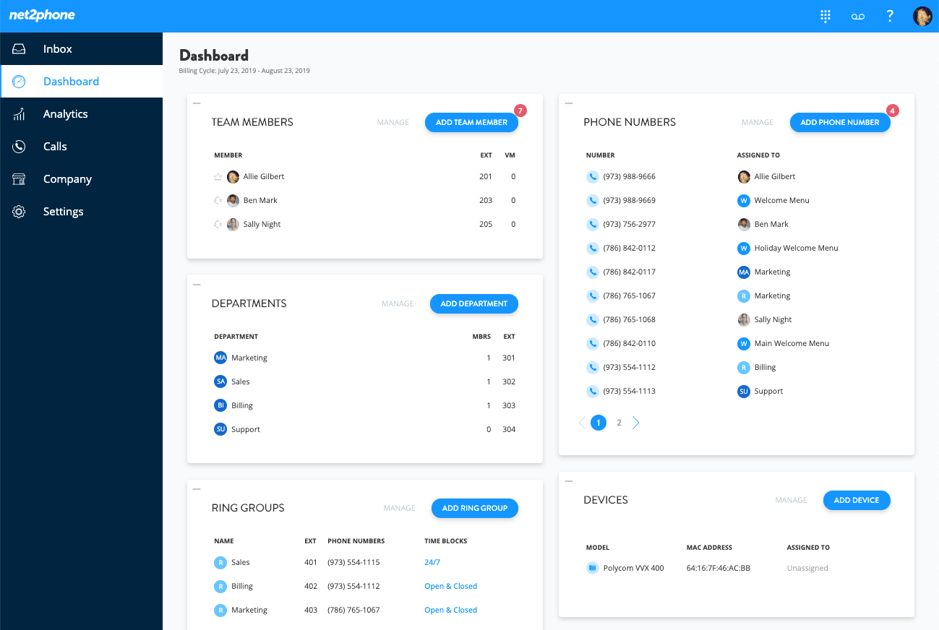The width and height of the screenshot is (939, 630).
Task: Open Calls in the sidebar
Action: (55, 147)
